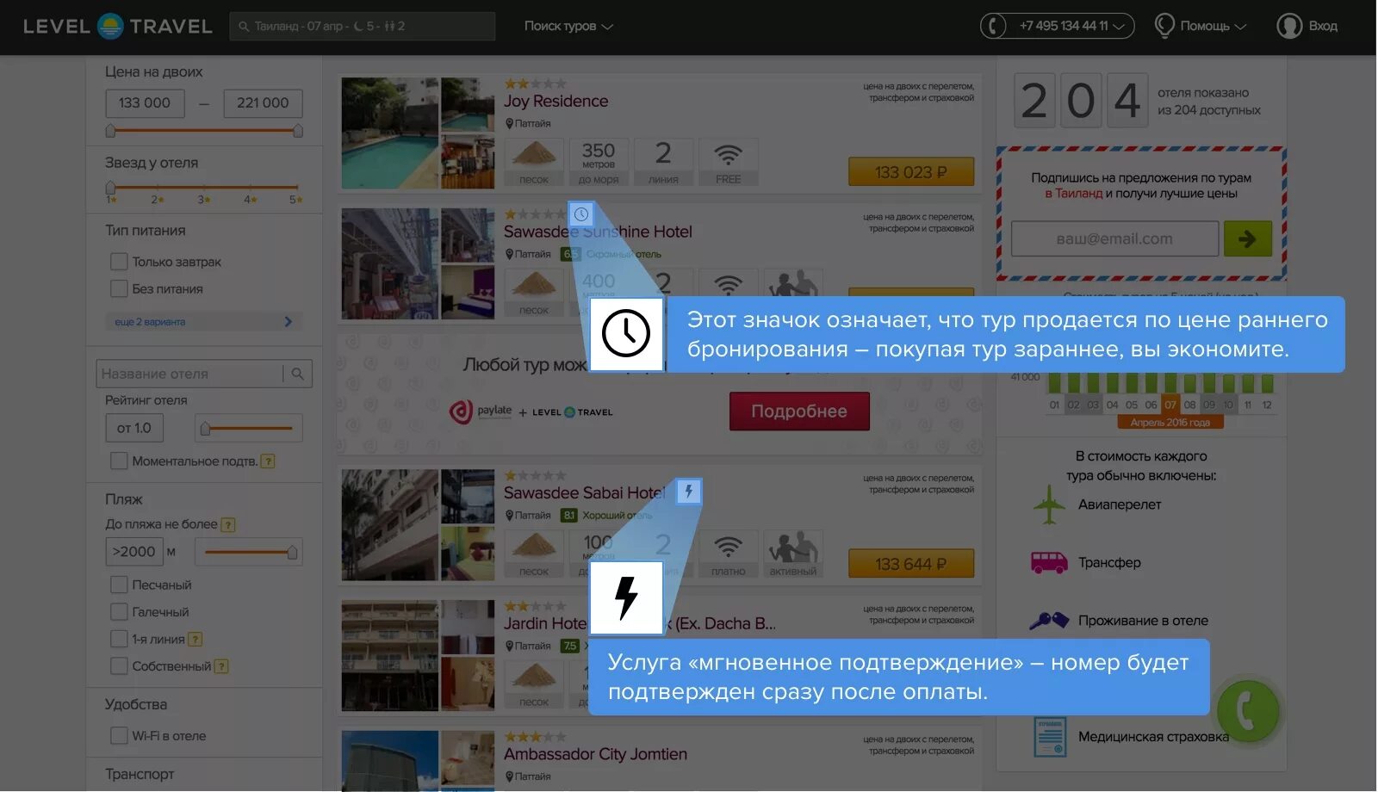Click the FREE Wi-Fi icon for Joy Residence

pyautogui.click(x=729, y=162)
